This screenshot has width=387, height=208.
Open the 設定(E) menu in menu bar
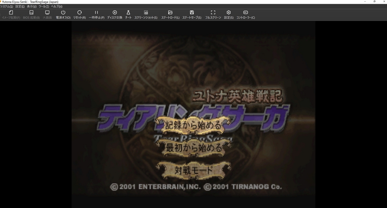[20, 6]
